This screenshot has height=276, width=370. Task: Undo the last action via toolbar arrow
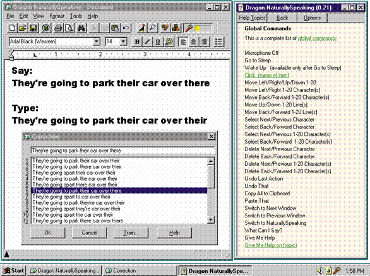pos(126,28)
